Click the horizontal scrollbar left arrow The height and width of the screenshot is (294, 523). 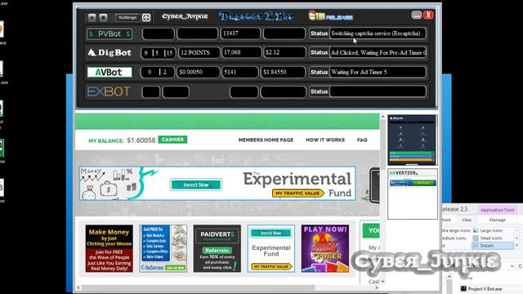point(78,287)
